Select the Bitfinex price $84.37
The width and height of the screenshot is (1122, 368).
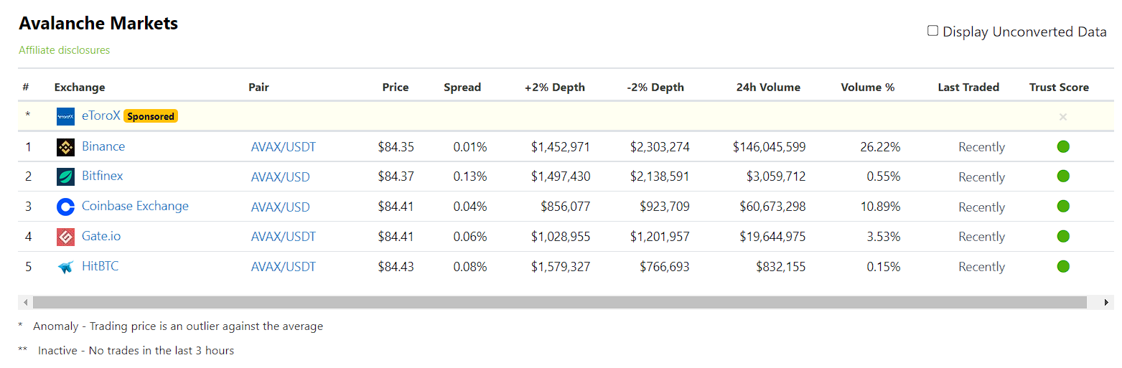[396, 176]
